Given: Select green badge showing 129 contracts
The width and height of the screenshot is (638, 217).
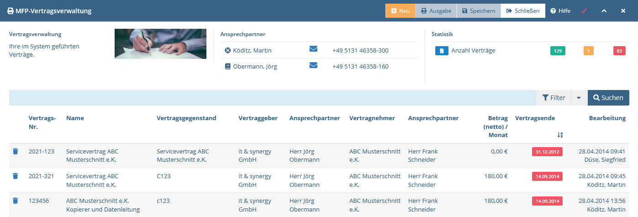Looking at the screenshot, I should point(558,51).
